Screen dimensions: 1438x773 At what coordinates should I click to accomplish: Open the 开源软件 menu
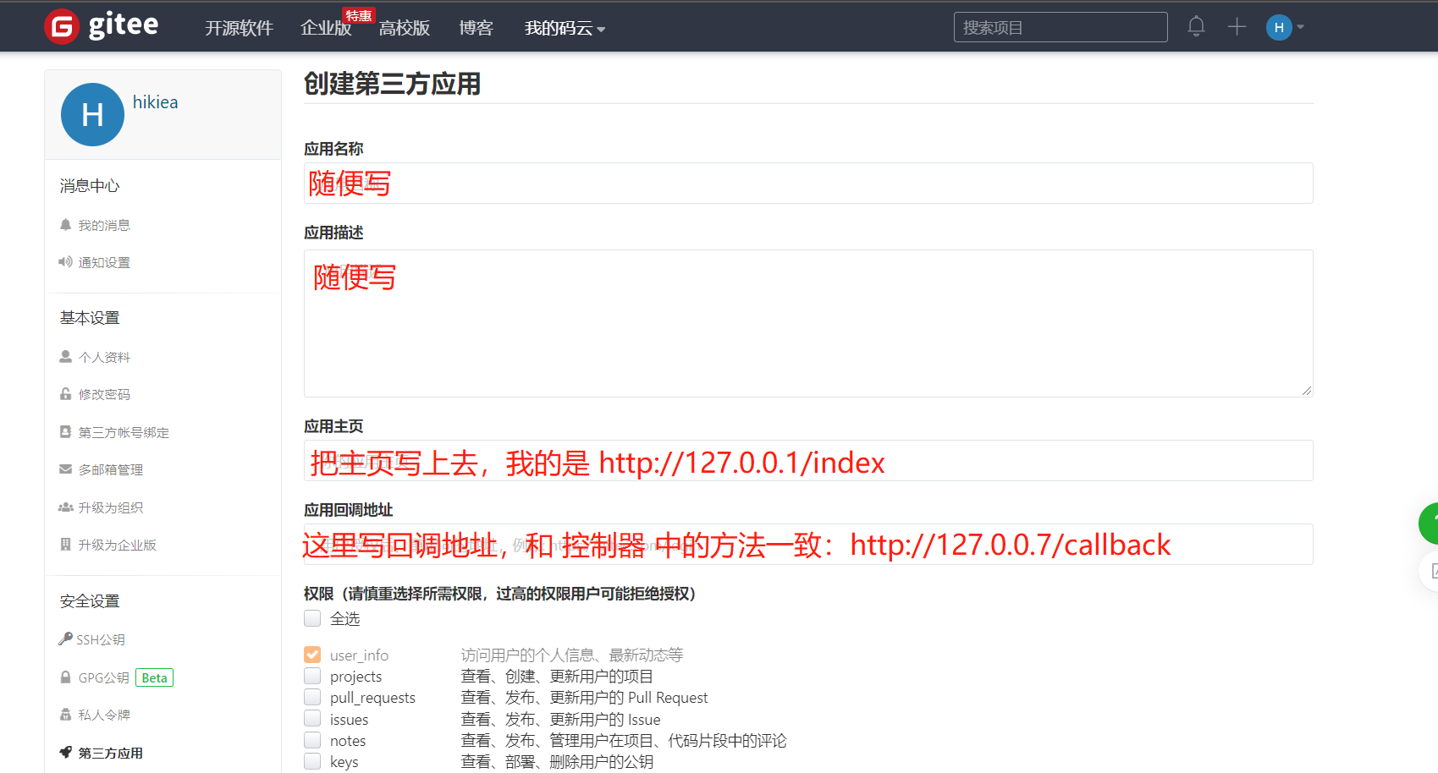239,27
